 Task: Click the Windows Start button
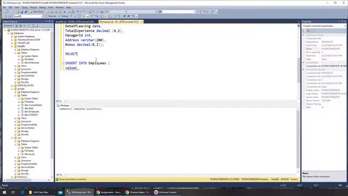[x=4, y=192]
